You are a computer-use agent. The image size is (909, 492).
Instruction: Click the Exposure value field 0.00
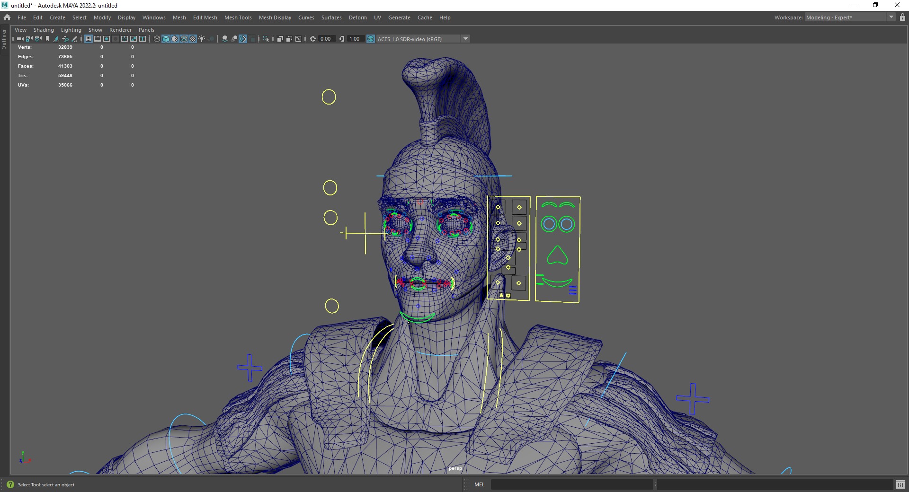click(327, 39)
